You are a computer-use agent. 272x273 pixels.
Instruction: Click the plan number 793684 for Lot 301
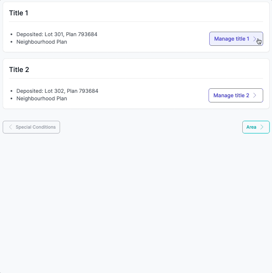pos(88,34)
